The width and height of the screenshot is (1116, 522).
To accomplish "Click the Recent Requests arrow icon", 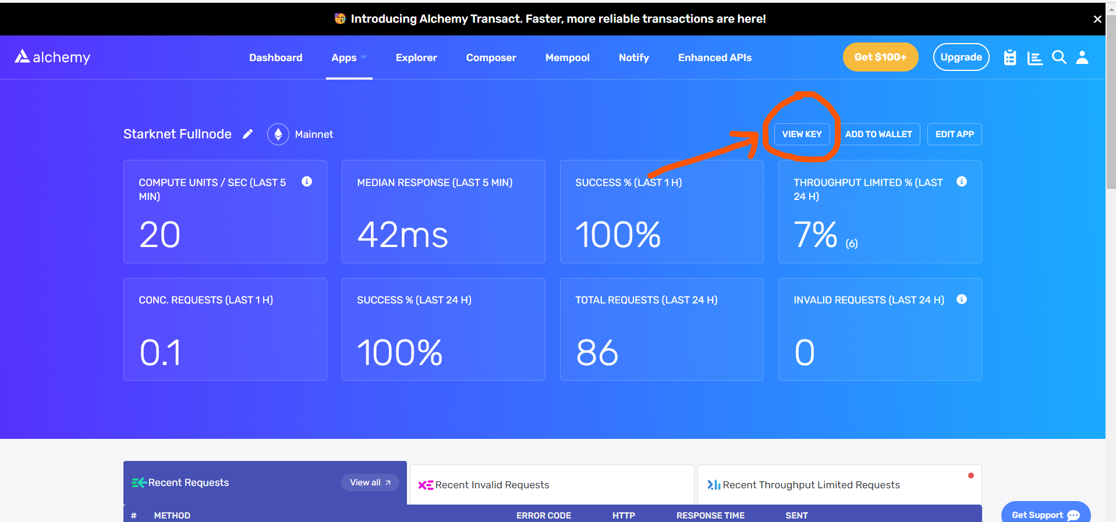I will 139,482.
